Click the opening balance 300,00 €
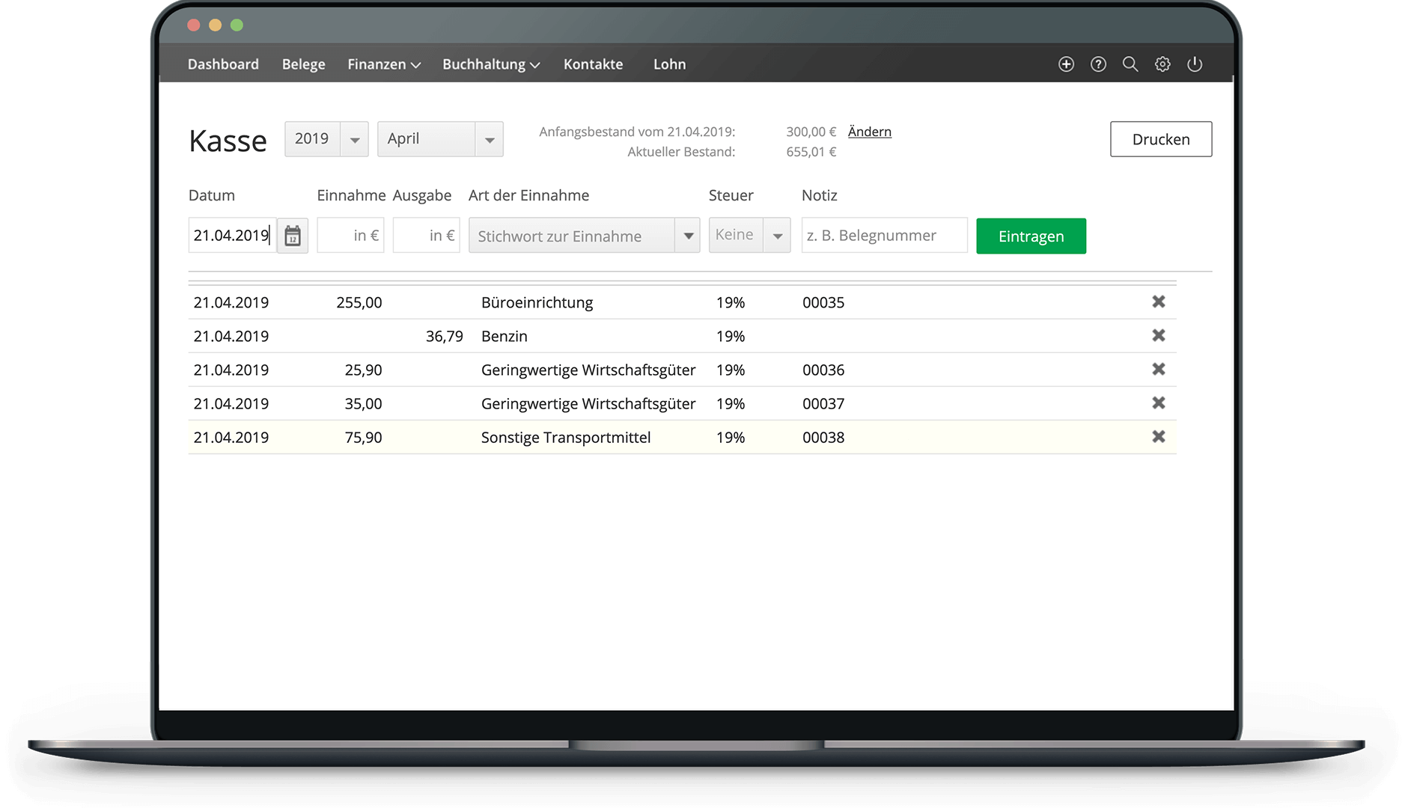The width and height of the screenshot is (1405, 808). [x=811, y=132]
